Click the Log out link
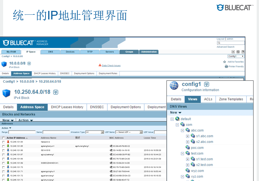This screenshot has height=181, width=259. 220,39
